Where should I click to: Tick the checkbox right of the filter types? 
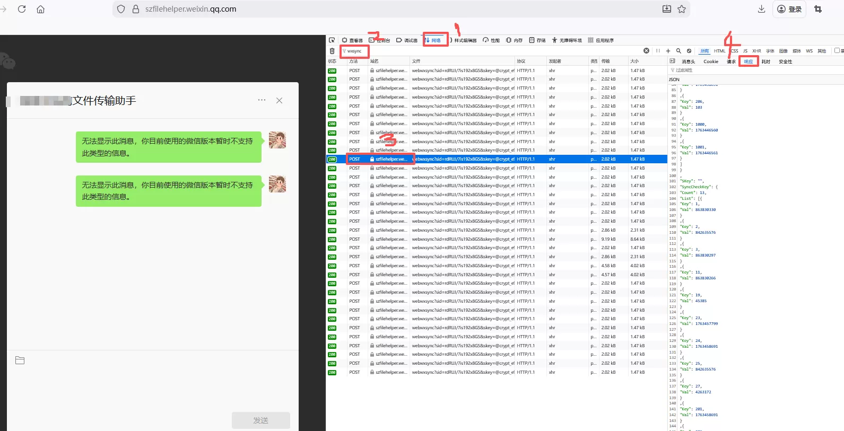click(x=837, y=51)
